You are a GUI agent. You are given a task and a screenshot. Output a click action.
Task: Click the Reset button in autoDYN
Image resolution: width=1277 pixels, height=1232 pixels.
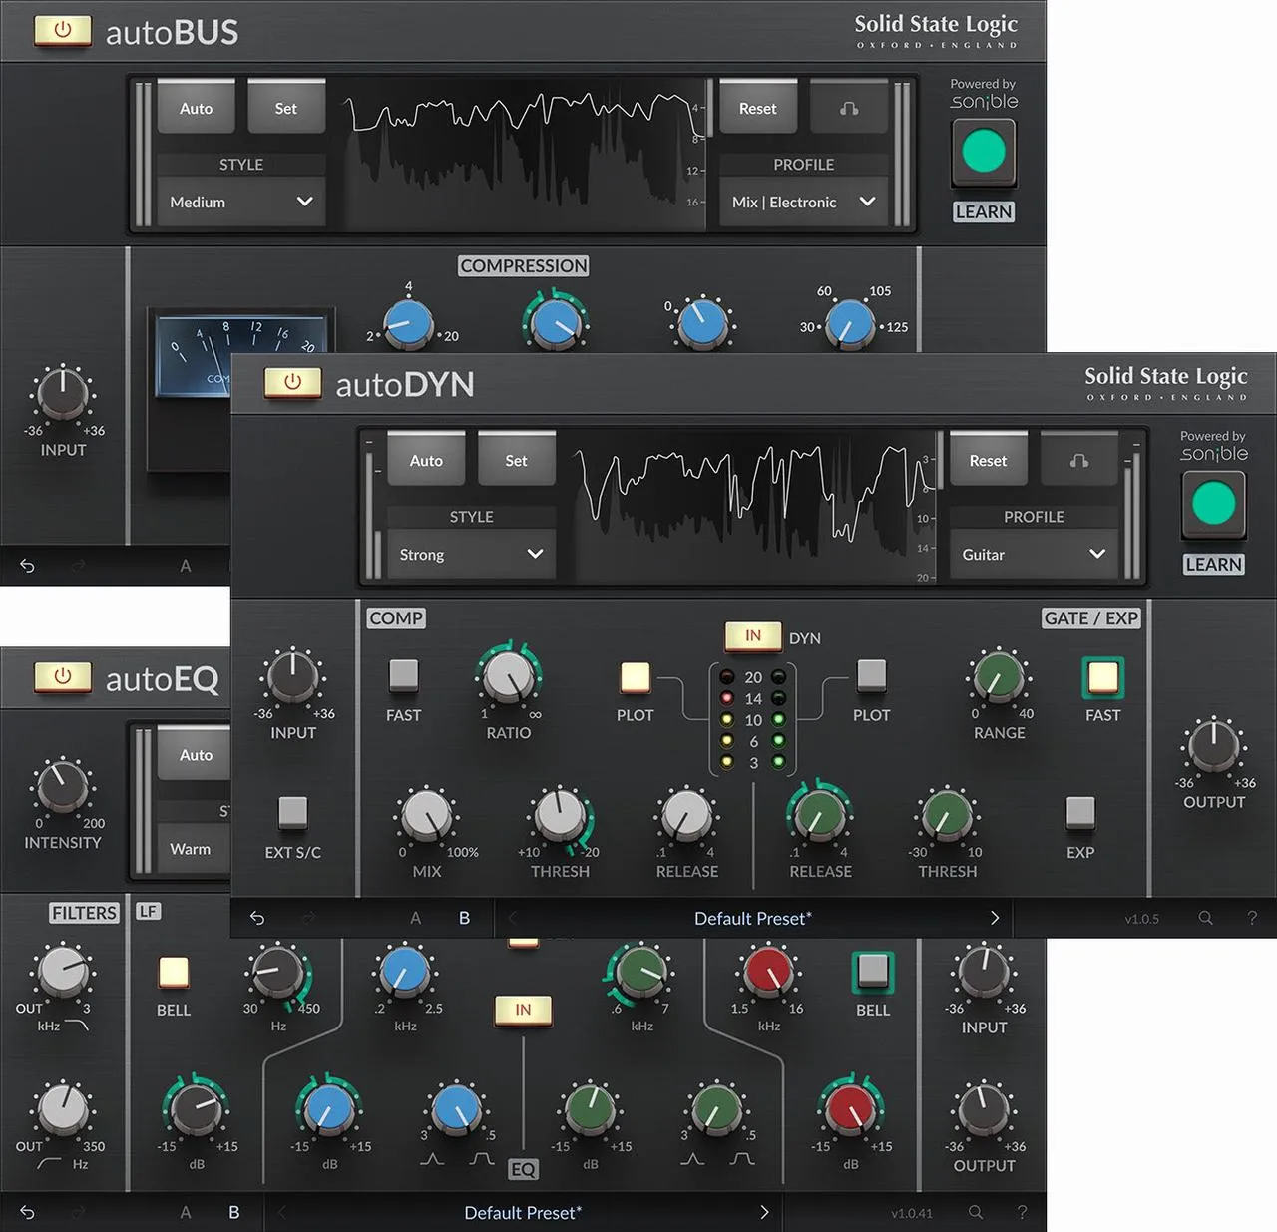988,459
